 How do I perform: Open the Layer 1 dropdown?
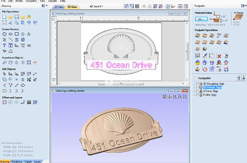[96, 6]
